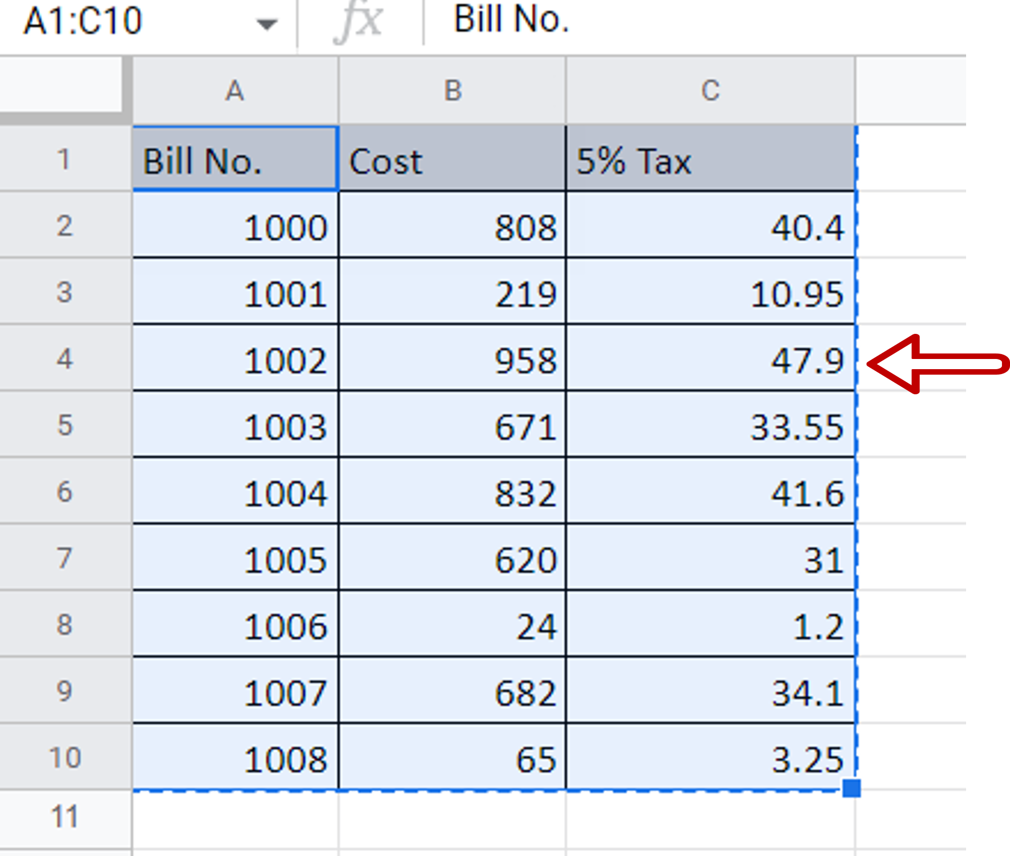
Task: Click the fx function icon
Action: [358, 22]
